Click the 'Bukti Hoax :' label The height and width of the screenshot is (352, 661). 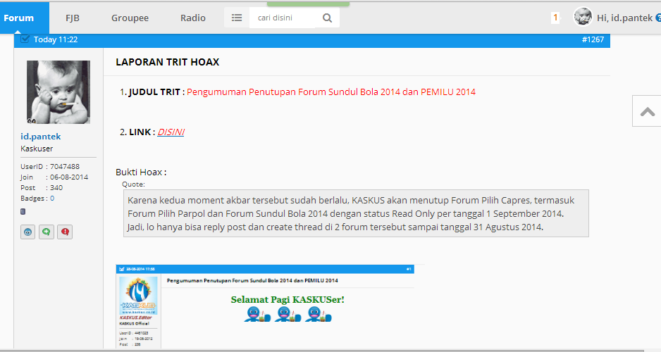pos(141,172)
